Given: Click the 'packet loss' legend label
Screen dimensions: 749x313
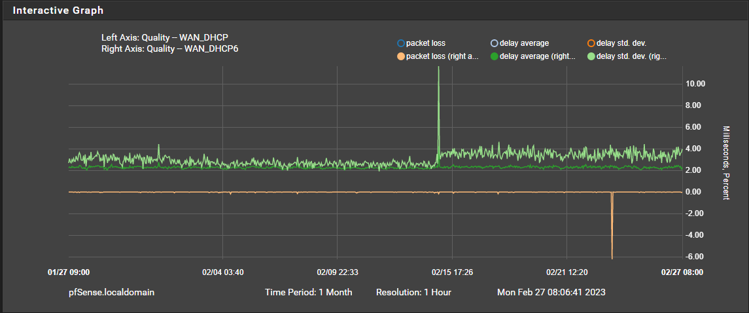Looking at the screenshot, I should pos(426,43).
